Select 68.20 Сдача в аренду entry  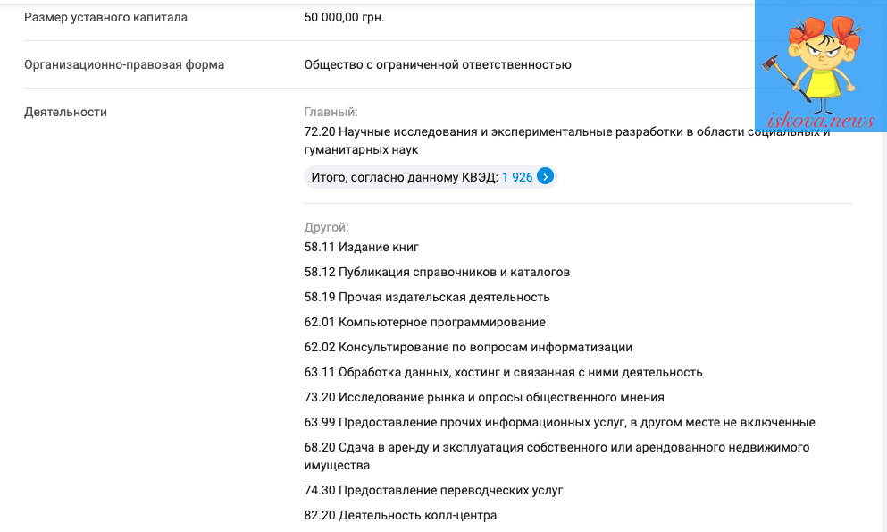coord(556,456)
